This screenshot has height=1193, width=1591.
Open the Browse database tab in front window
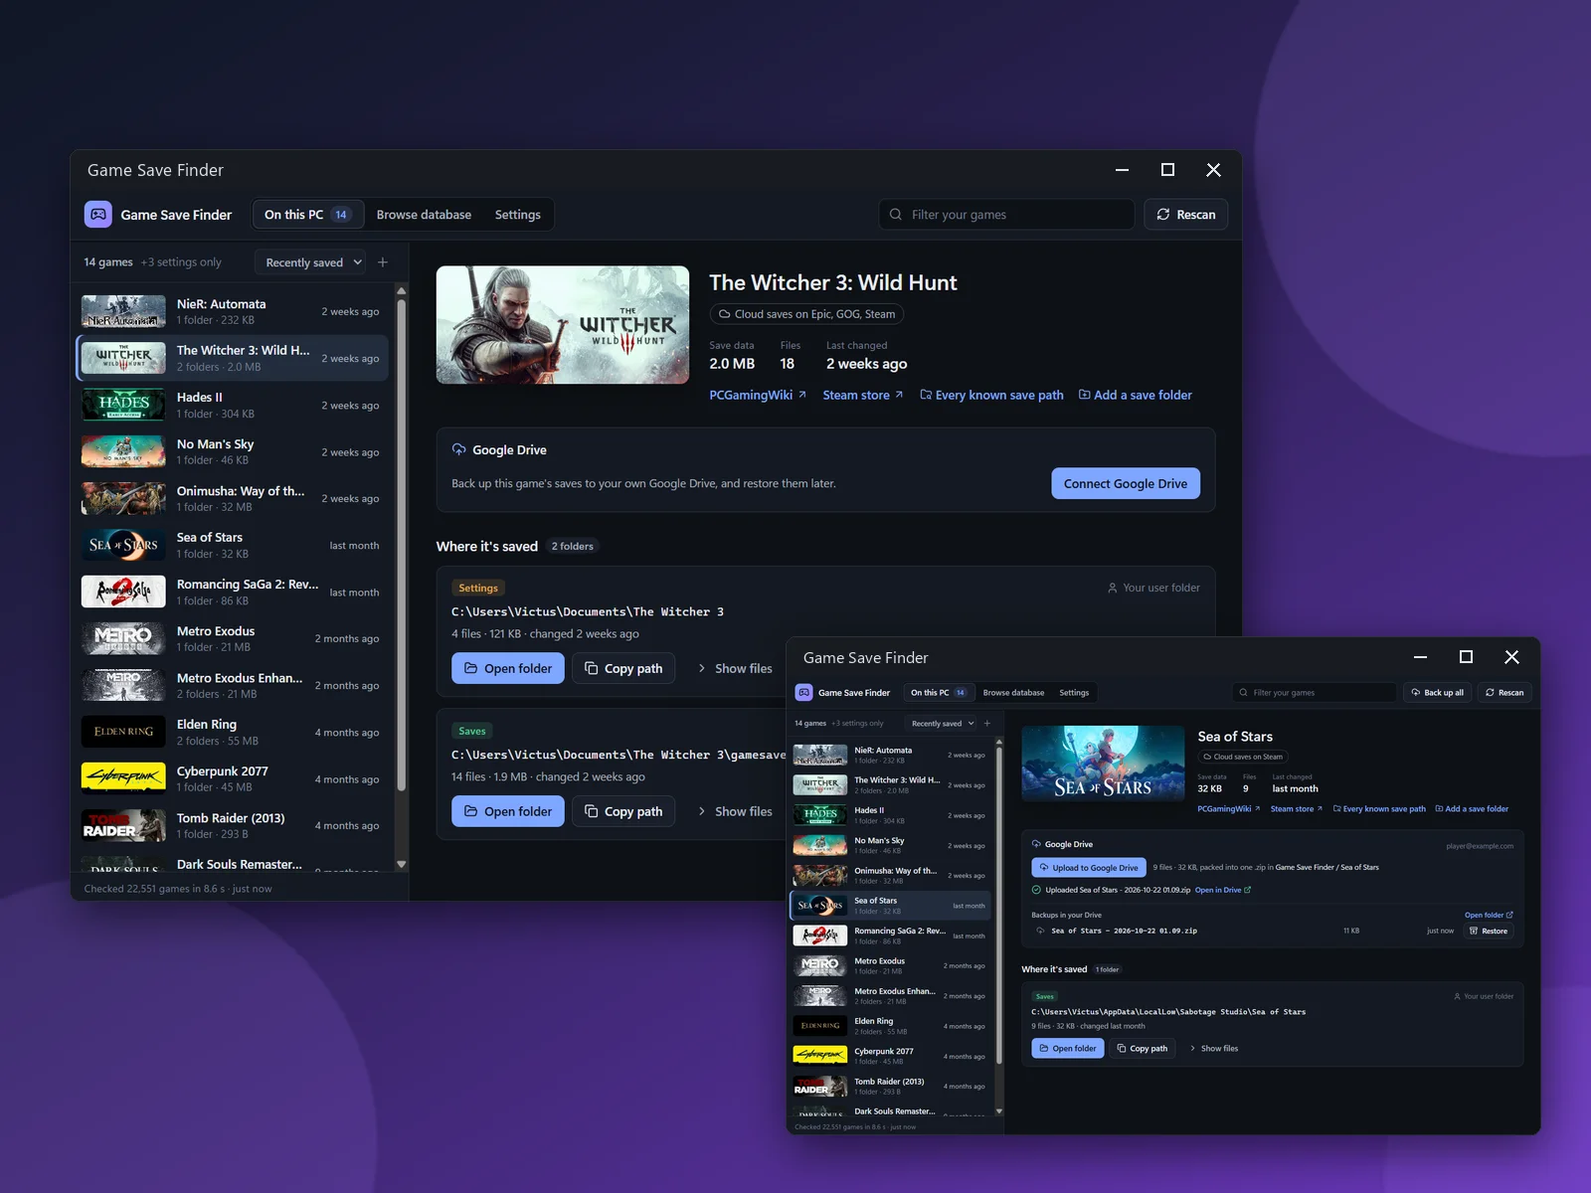coord(1013,693)
